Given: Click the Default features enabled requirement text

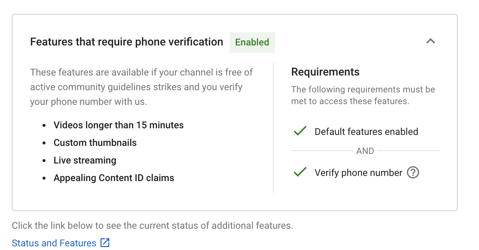Looking at the screenshot, I should (366, 132).
